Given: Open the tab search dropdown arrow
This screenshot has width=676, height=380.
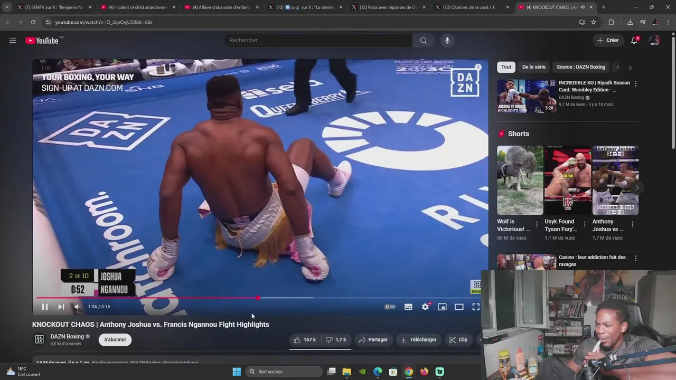Looking at the screenshot, I should 6,7.
